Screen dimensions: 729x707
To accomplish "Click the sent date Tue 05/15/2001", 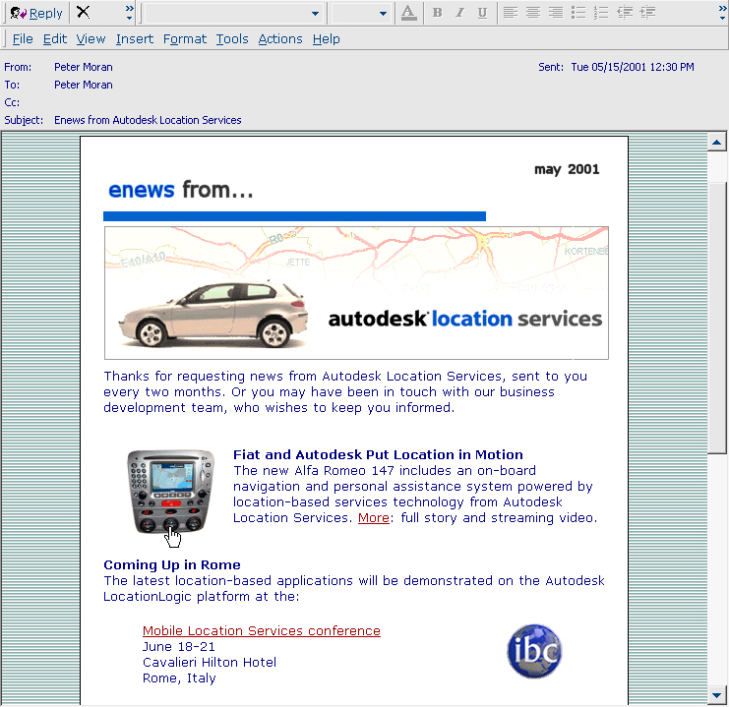I will [x=633, y=67].
